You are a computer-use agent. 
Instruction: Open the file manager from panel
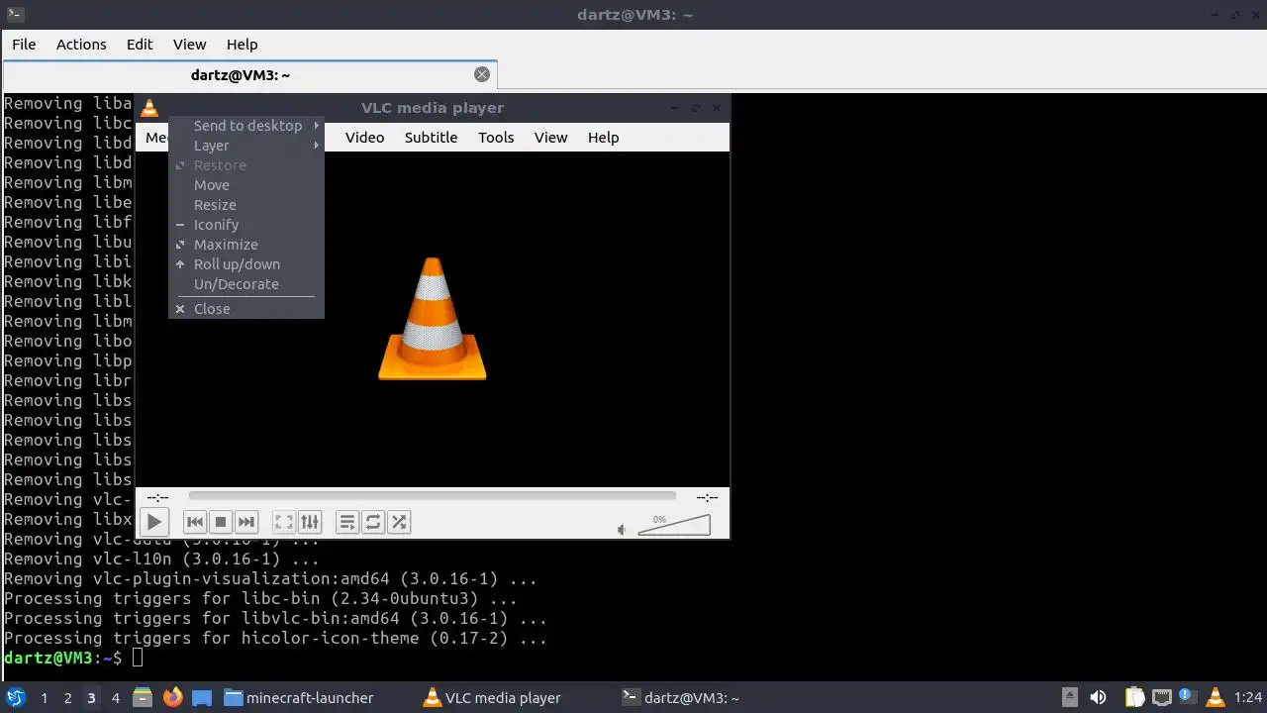pyautogui.click(x=143, y=698)
